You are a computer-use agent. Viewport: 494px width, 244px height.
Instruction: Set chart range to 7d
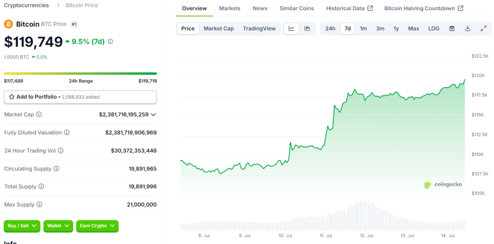[x=348, y=29]
